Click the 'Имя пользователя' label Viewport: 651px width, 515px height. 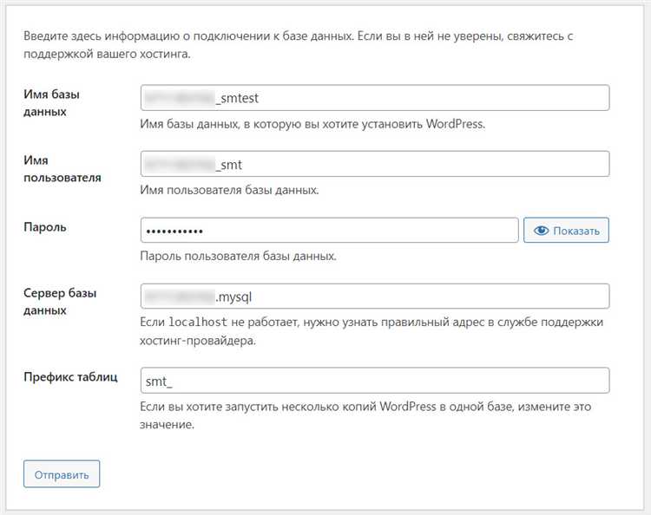(62, 169)
